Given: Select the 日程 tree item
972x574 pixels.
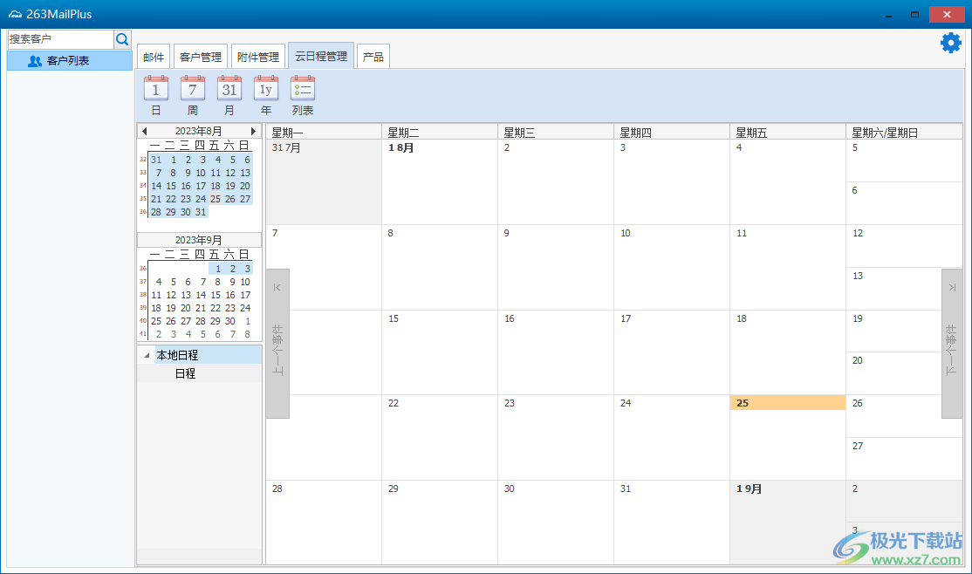Looking at the screenshot, I should (185, 373).
